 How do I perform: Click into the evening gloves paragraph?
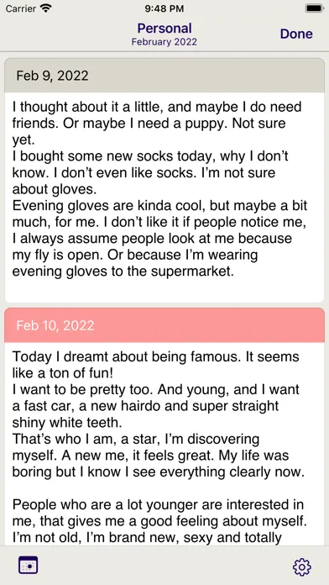159,239
